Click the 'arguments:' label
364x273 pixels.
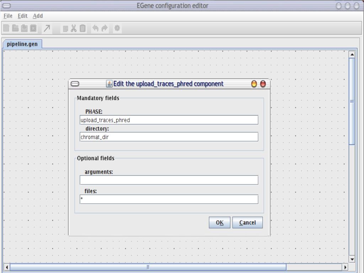[99, 172]
